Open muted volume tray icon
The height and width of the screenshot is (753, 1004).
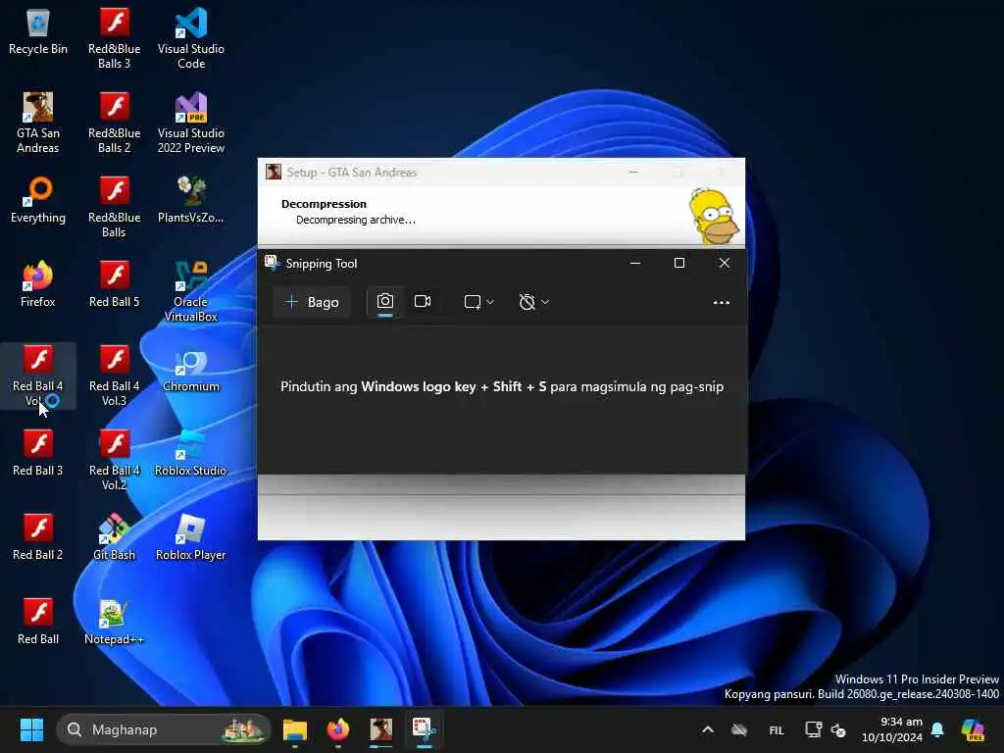point(839,729)
